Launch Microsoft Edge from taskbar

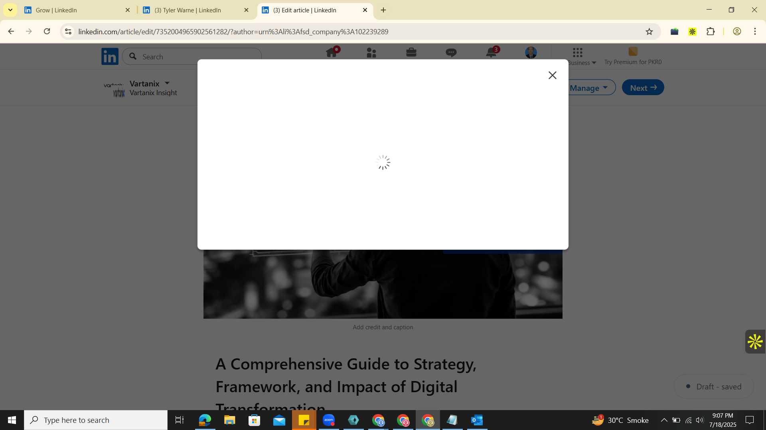click(x=205, y=420)
